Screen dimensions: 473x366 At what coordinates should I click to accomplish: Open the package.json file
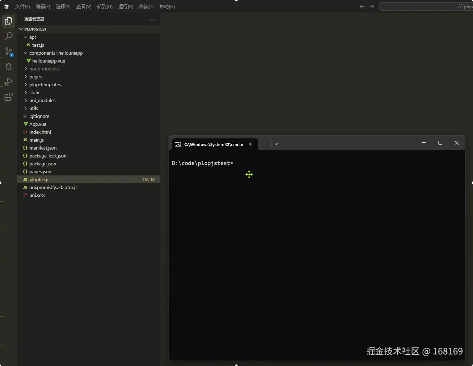point(43,164)
